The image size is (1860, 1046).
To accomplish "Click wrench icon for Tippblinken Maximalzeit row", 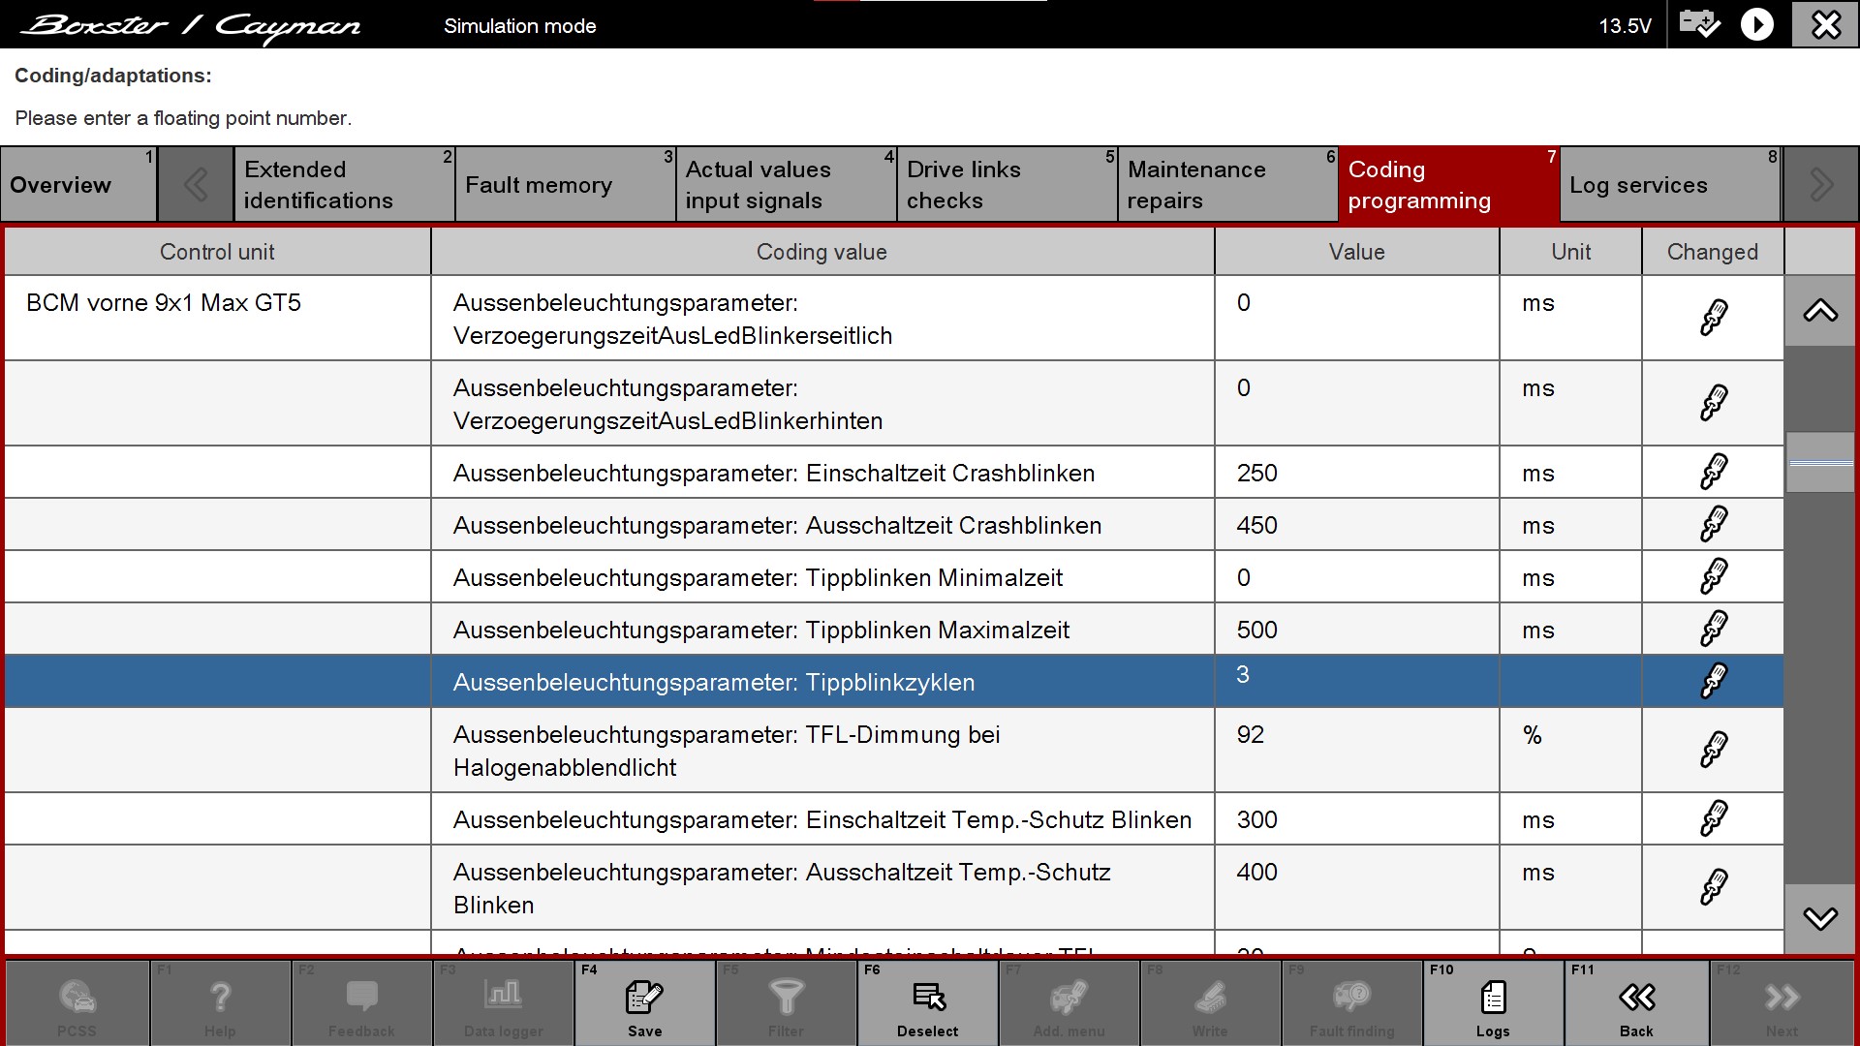I will pos(1713,629).
